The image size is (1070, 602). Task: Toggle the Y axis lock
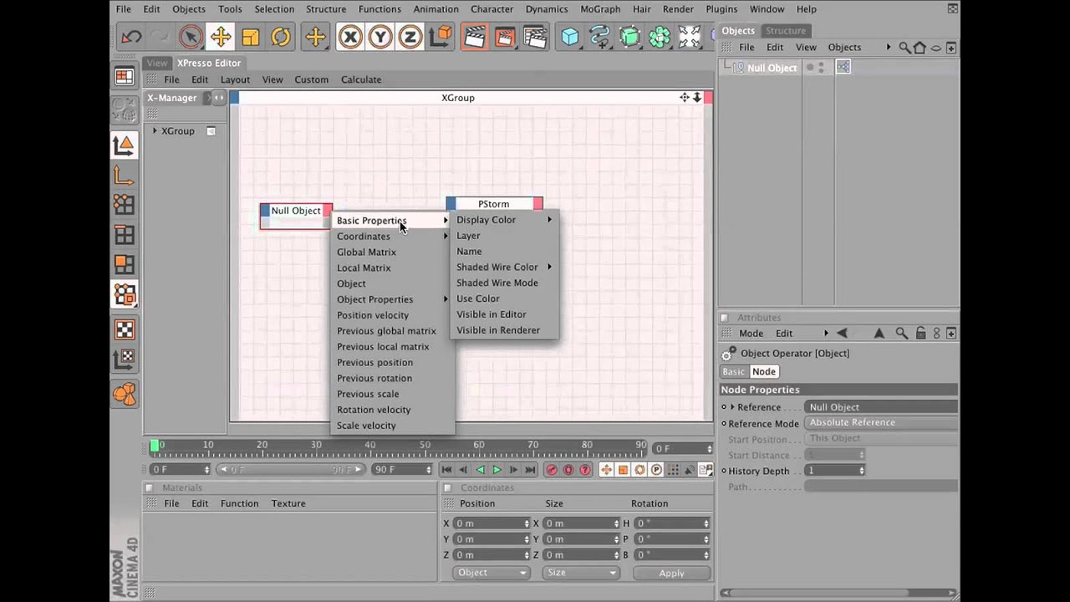[380, 37]
